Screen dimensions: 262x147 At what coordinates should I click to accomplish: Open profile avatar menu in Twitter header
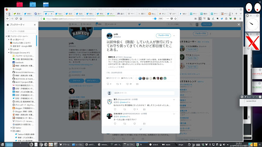coord(197,24)
